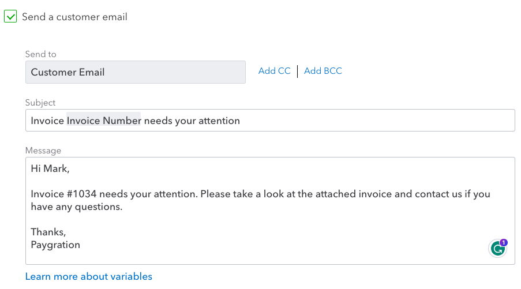521x289 pixels.
Task: Add a CC recipient
Action: coord(275,71)
